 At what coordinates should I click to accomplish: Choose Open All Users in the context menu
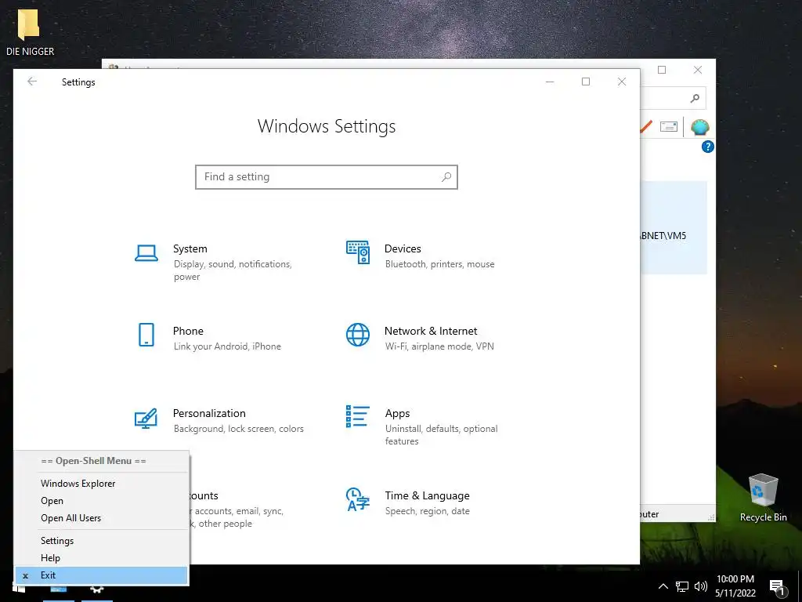[x=101, y=518]
